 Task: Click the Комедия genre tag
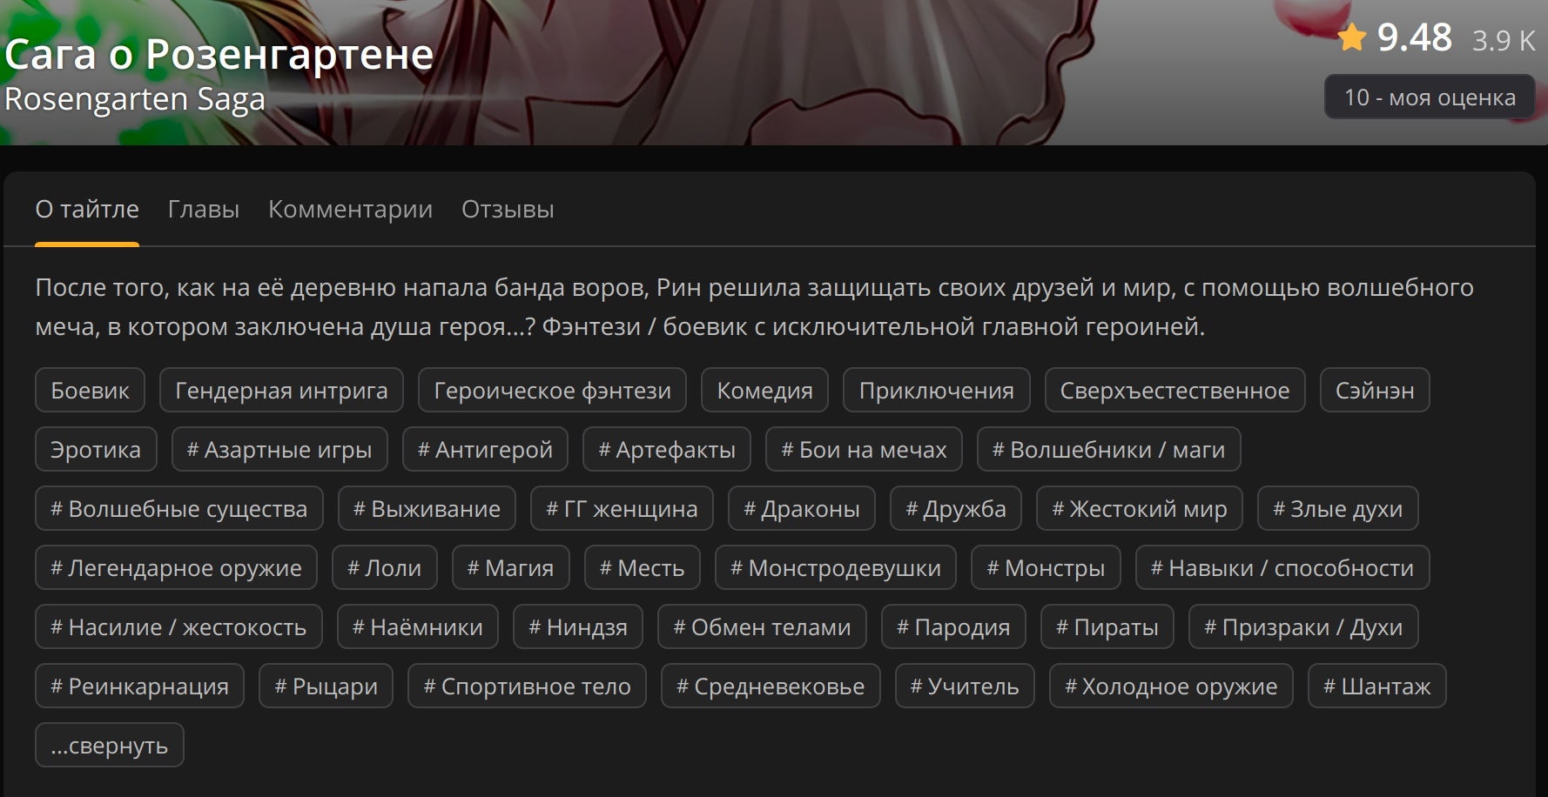[764, 391]
